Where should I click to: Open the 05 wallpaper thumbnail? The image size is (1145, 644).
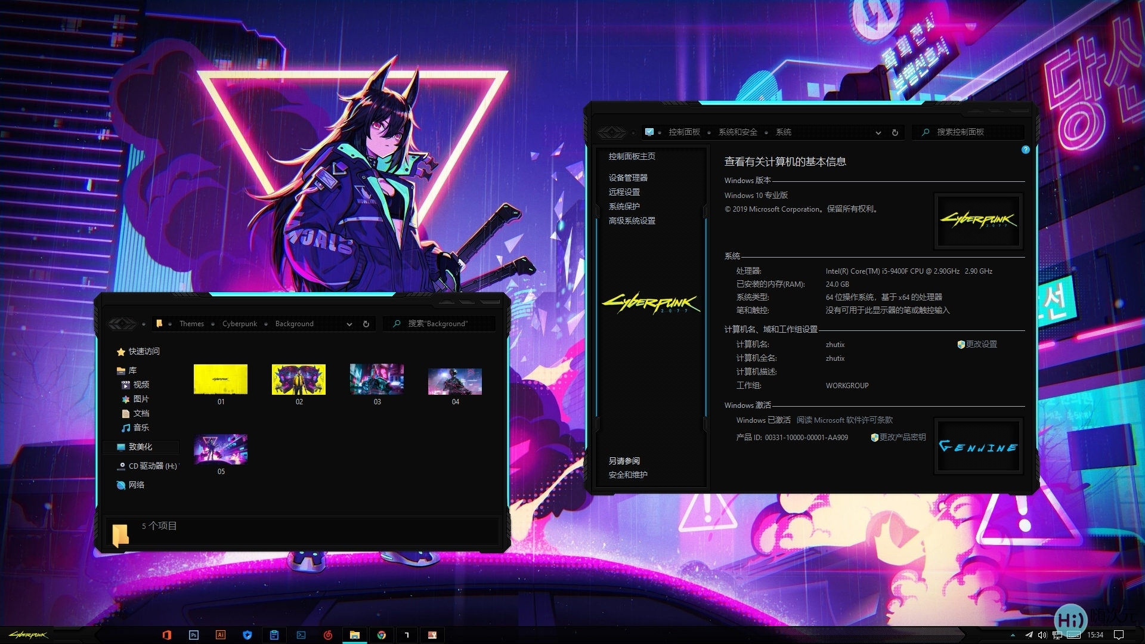pos(221,450)
